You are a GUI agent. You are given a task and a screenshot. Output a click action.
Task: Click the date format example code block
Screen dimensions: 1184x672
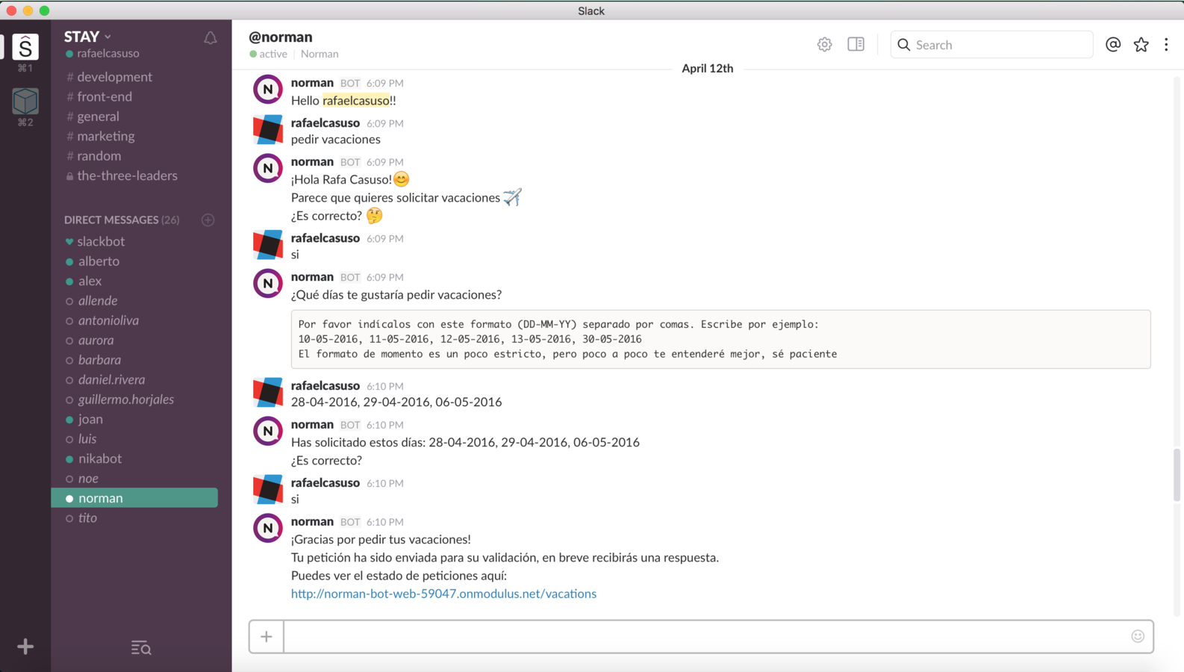pos(721,339)
